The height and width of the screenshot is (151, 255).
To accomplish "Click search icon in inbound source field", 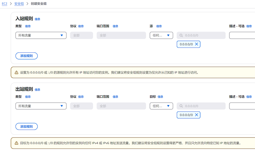I will [181, 36].
